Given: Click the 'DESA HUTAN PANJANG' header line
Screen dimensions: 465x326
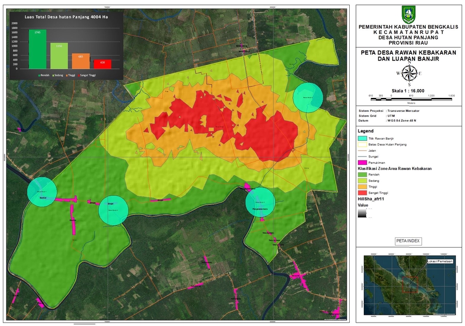Looking at the screenshot, I should coord(408,37).
